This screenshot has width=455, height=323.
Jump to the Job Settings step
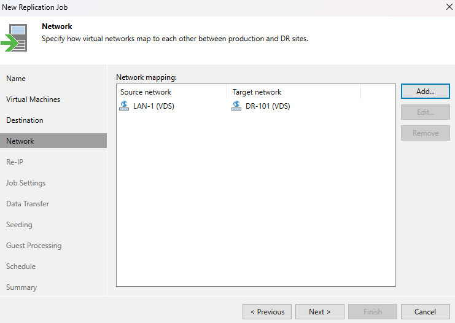pyautogui.click(x=26, y=183)
